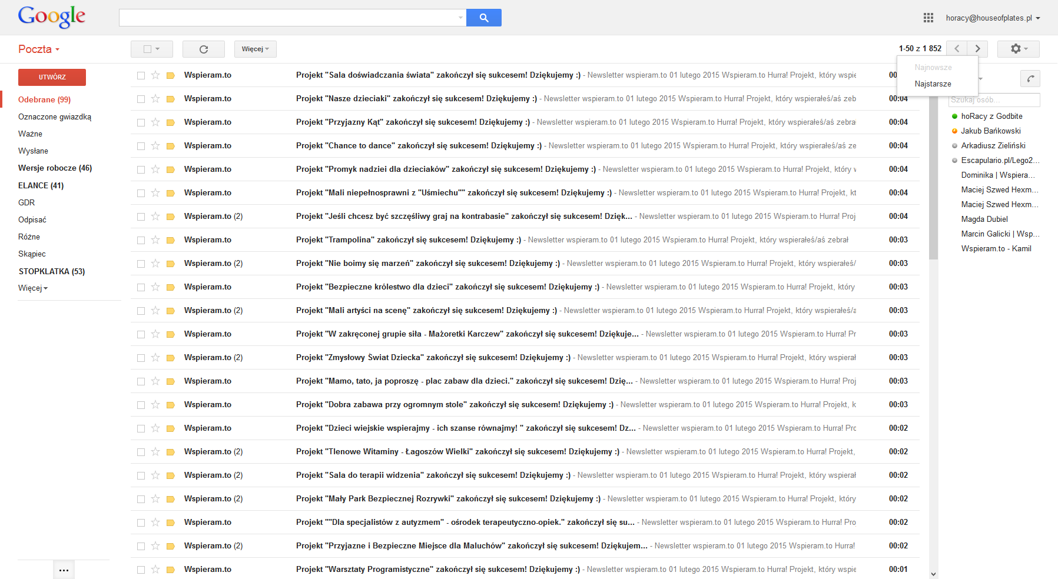Screen dimensions: 1058x579
Task: Open the Więcej toolbar dropdown
Action: click(x=256, y=49)
